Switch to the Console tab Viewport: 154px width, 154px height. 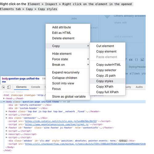click(x=35, y=87)
